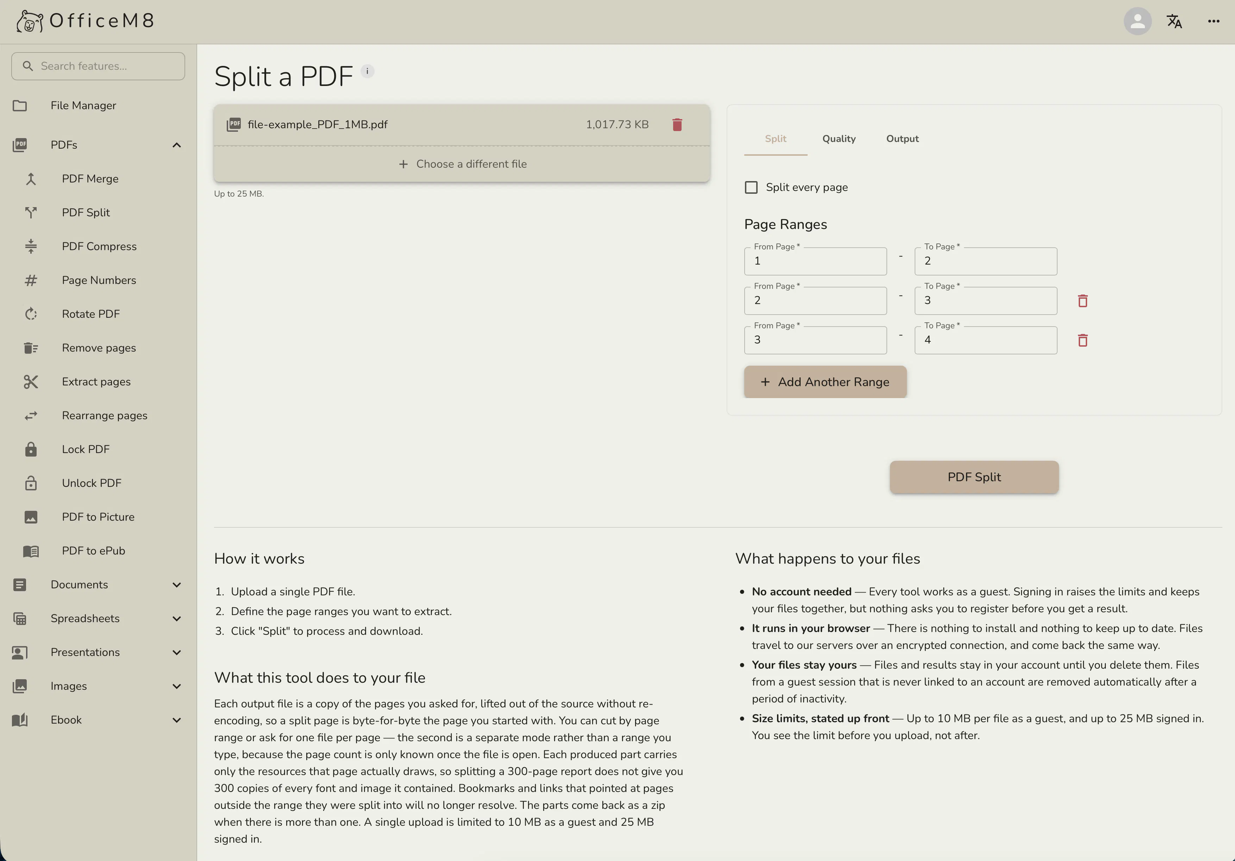Image resolution: width=1235 pixels, height=861 pixels.
Task: Select the Remove pages tool
Action: (x=99, y=348)
